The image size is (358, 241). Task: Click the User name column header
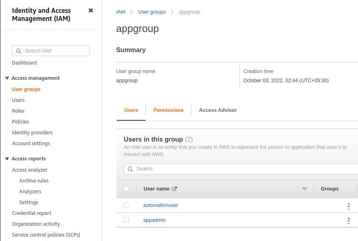point(156,189)
